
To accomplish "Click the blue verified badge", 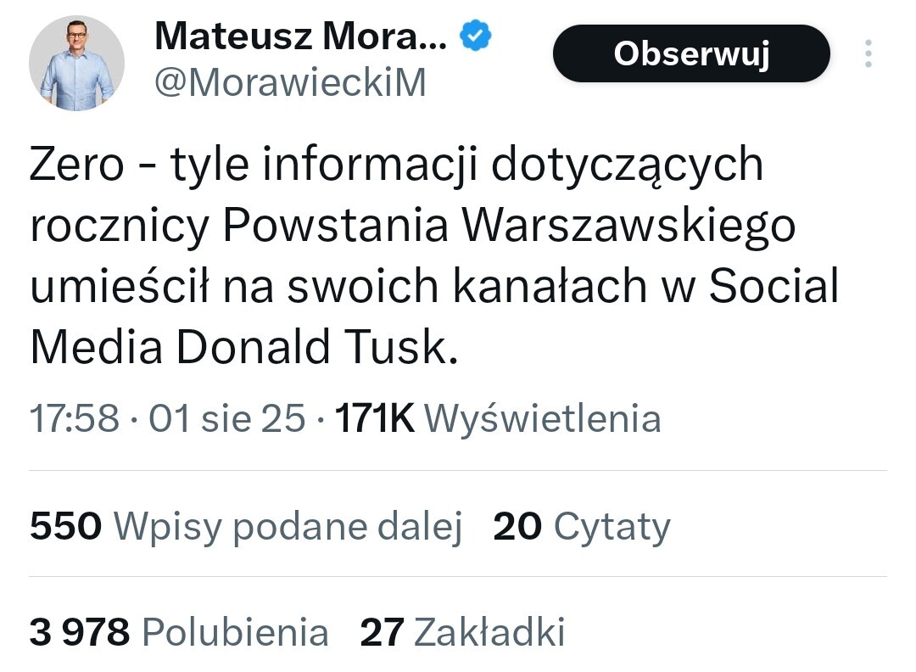I will point(477,36).
